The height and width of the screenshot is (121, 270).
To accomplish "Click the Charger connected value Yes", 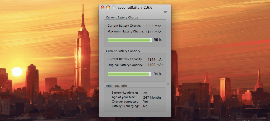I will pyautogui.click(x=146, y=102).
